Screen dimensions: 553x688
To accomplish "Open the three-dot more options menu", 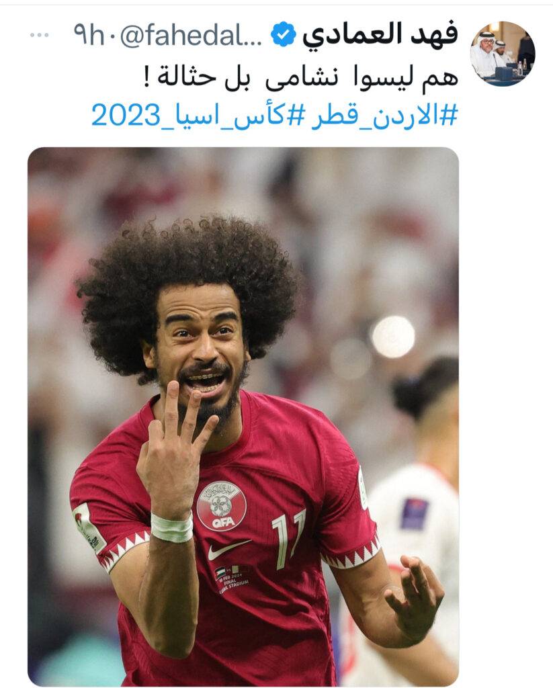I will (40, 36).
